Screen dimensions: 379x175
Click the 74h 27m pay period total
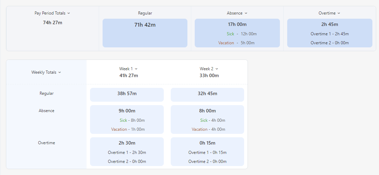pyautogui.click(x=53, y=23)
